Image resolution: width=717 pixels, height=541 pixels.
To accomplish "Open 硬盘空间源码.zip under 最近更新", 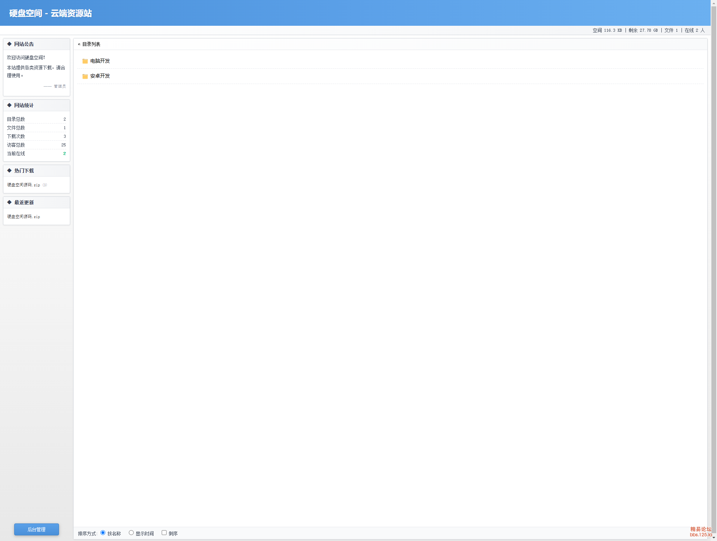I will [x=24, y=217].
